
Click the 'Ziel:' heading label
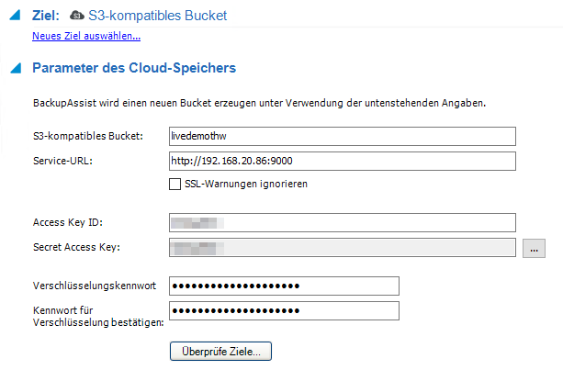(x=45, y=17)
